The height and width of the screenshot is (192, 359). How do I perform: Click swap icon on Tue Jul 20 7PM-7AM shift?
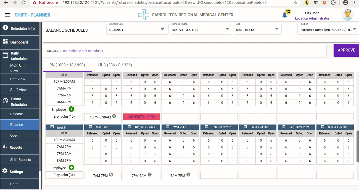pos(149,175)
